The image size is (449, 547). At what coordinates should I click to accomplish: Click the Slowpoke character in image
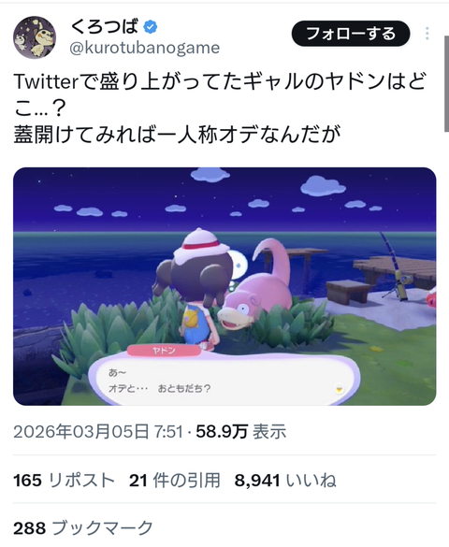(x=256, y=292)
